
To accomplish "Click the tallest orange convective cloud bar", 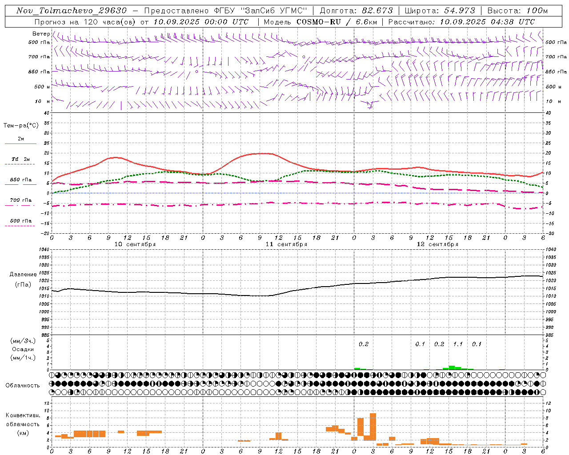I will coord(373,427).
